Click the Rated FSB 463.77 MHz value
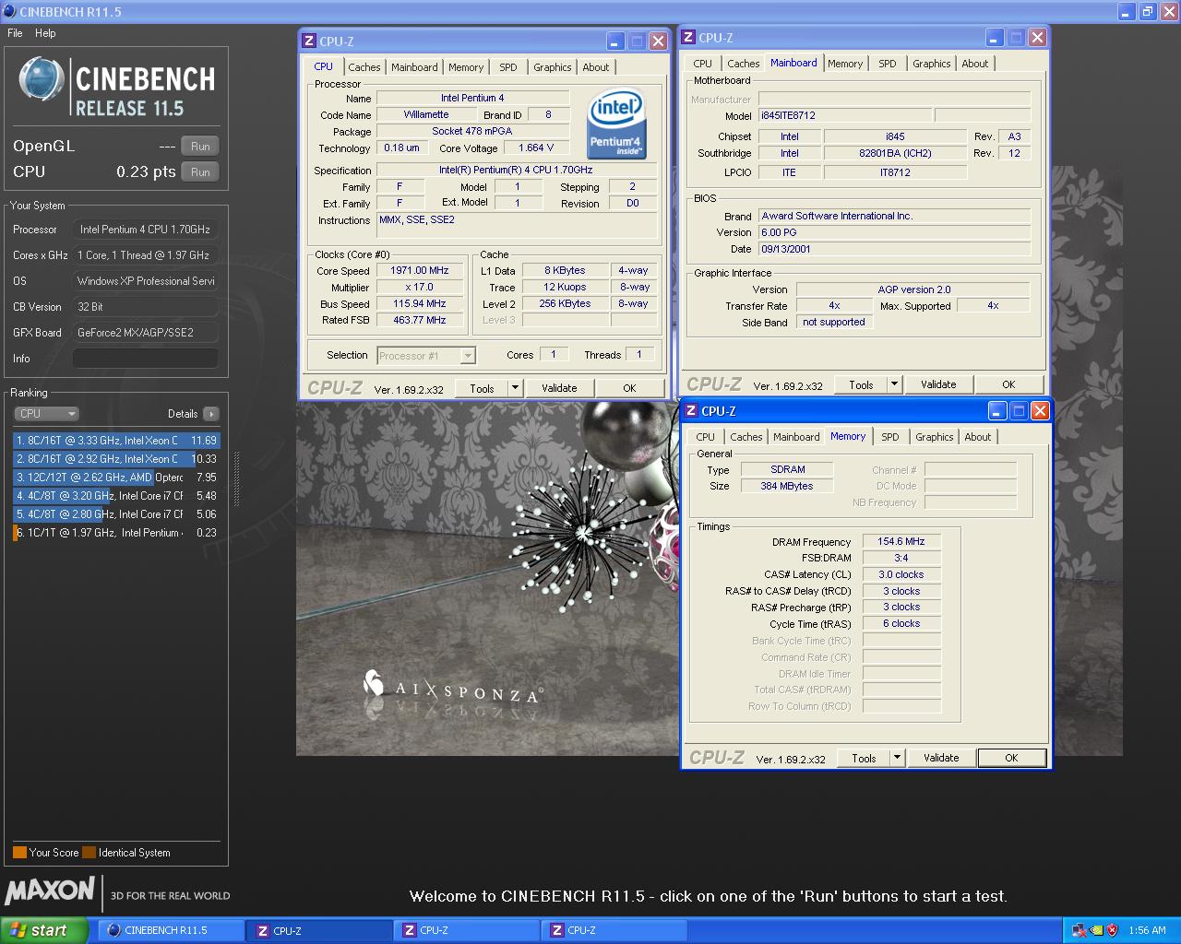The width and height of the screenshot is (1181, 944). click(420, 321)
